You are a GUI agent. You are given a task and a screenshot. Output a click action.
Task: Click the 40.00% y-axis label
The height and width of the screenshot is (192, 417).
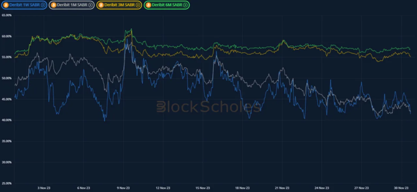coord(7,120)
